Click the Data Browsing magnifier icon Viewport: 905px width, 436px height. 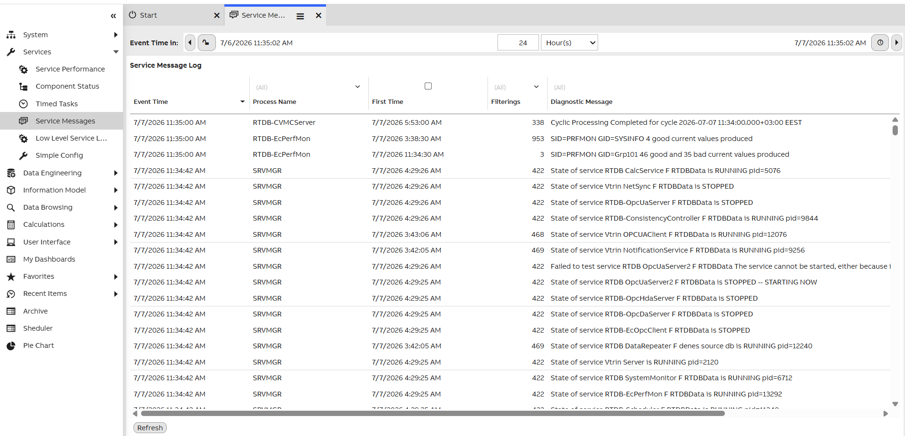coord(11,208)
